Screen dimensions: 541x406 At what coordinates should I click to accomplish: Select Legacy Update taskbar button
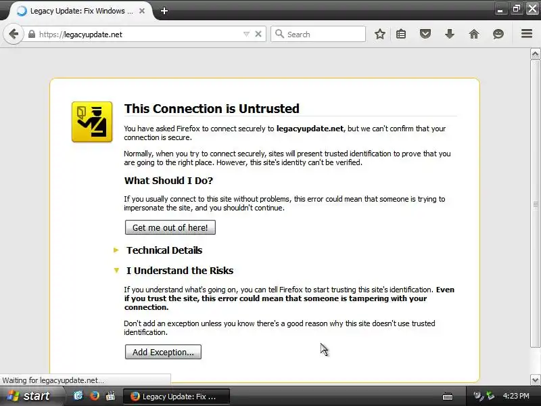click(x=177, y=397)
